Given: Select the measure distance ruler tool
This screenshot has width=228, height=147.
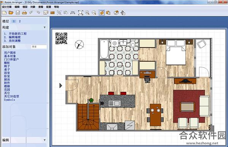Looking at the screenshot, I should [x=73, y=13].
